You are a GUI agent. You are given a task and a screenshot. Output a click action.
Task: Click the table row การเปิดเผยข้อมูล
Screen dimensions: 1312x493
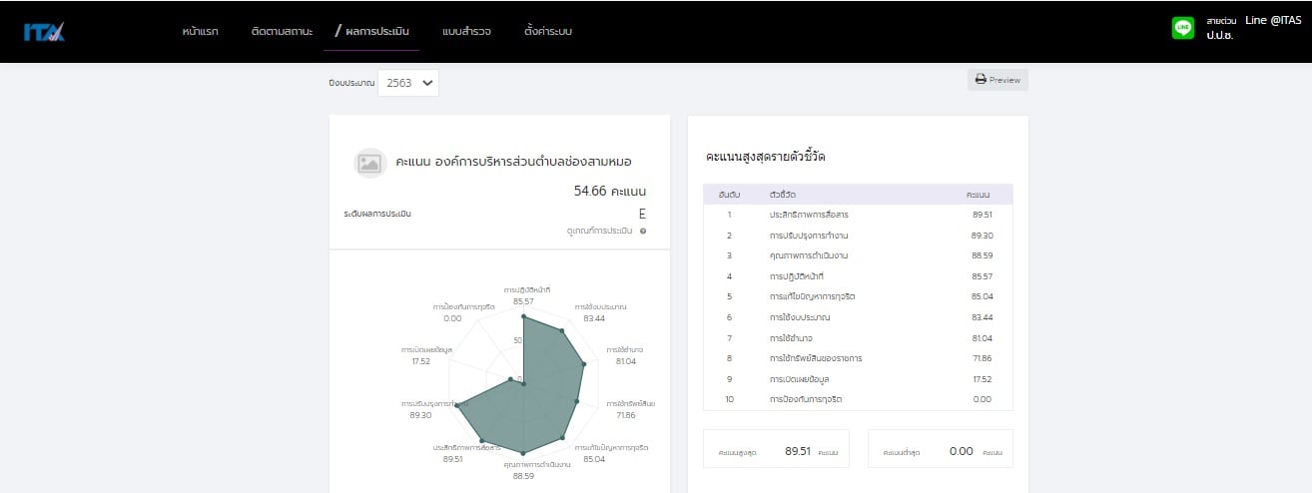click(x=858, y=379)
